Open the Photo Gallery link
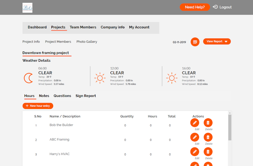This screenshot has width=253, height=166. [x=87, y=42]
